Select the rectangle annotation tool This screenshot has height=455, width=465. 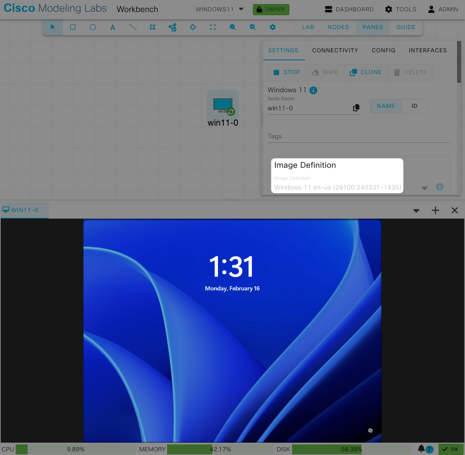73,27
